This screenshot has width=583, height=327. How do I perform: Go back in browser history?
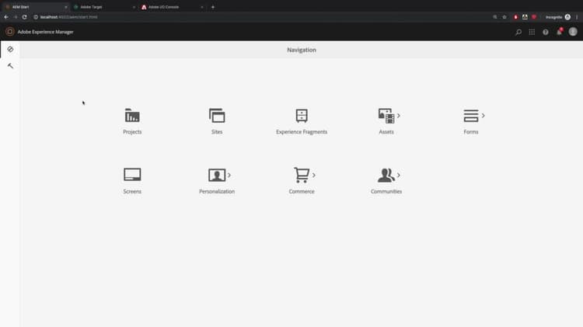pos(6,17)
